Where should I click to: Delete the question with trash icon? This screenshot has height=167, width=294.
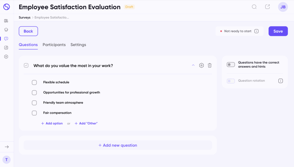210,66
